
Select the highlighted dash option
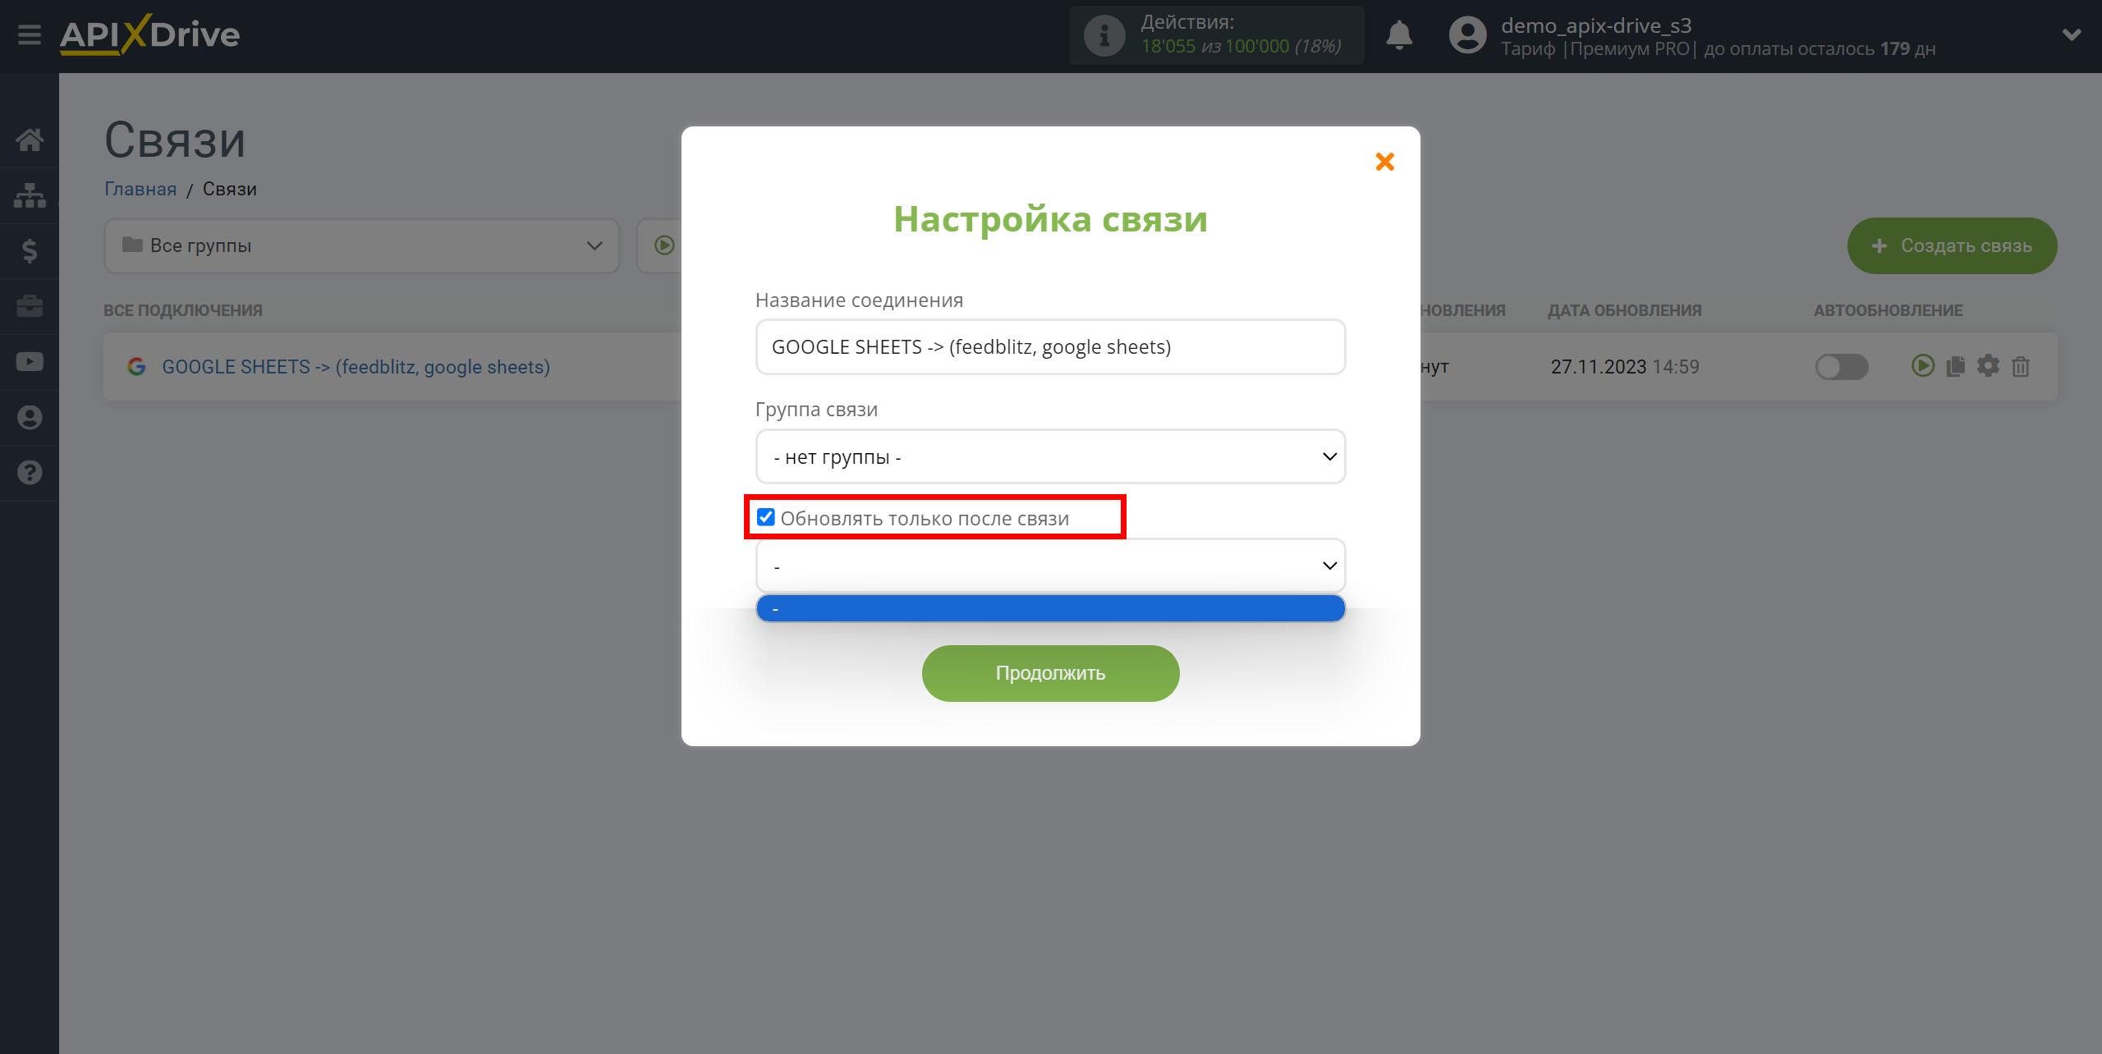click(1050, 608)
